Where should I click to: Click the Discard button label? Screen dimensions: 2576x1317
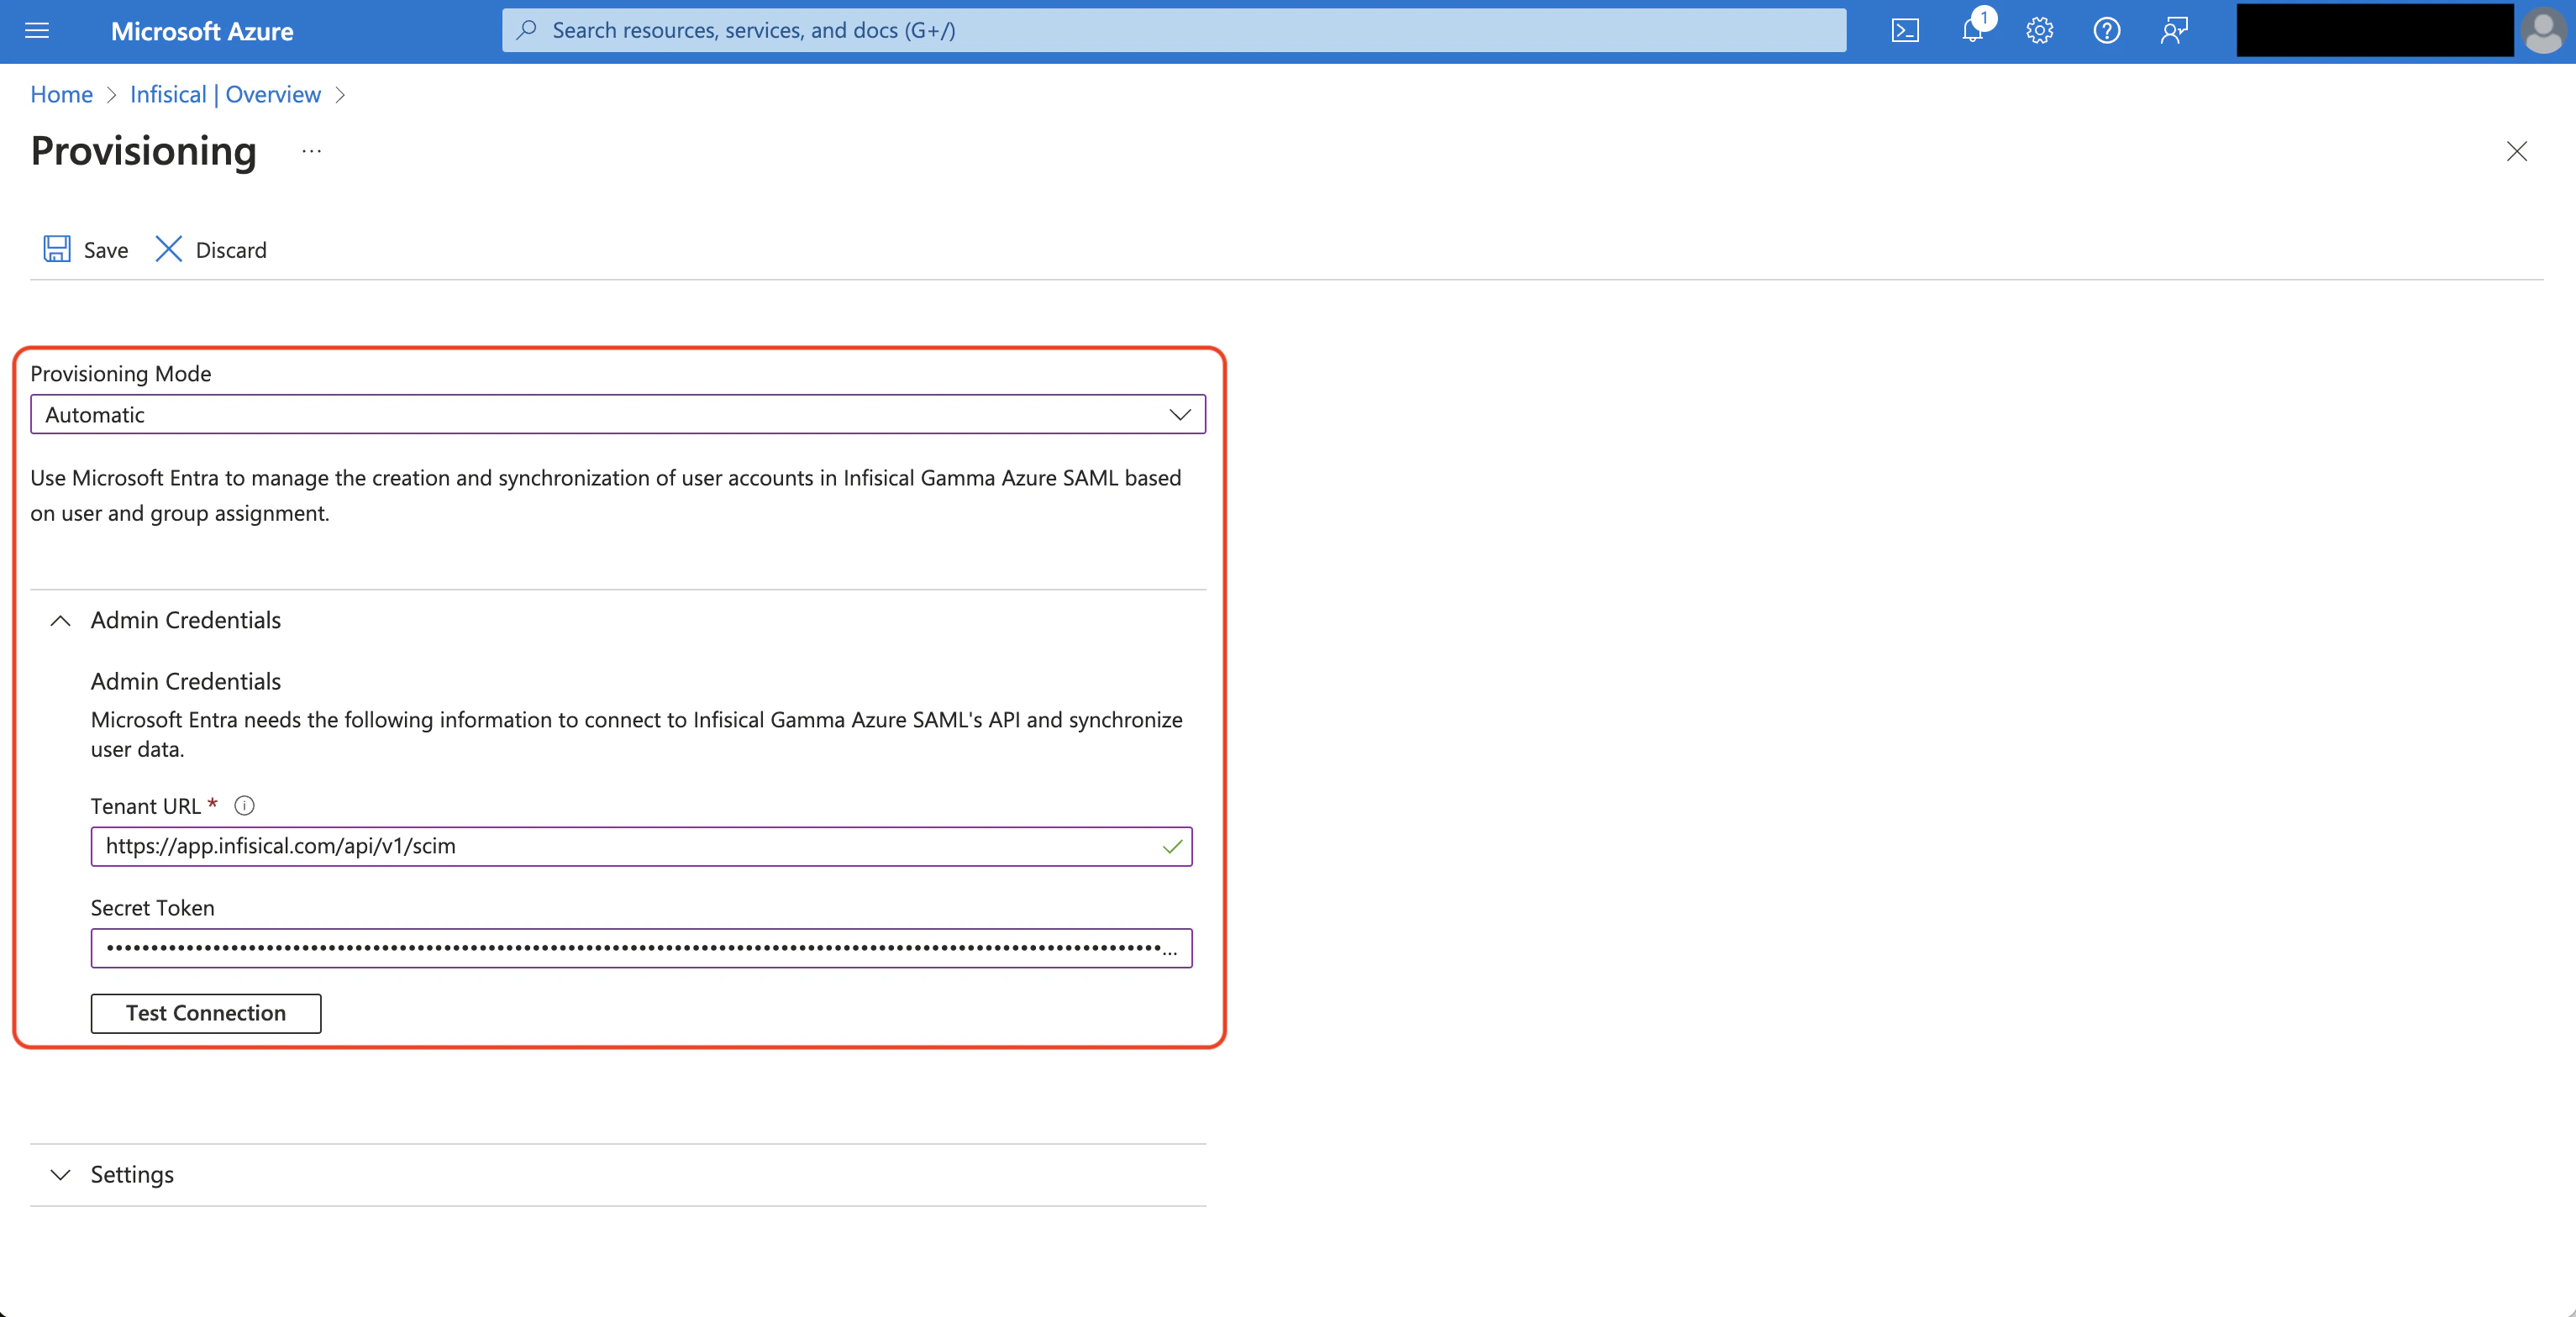point(231,250)
